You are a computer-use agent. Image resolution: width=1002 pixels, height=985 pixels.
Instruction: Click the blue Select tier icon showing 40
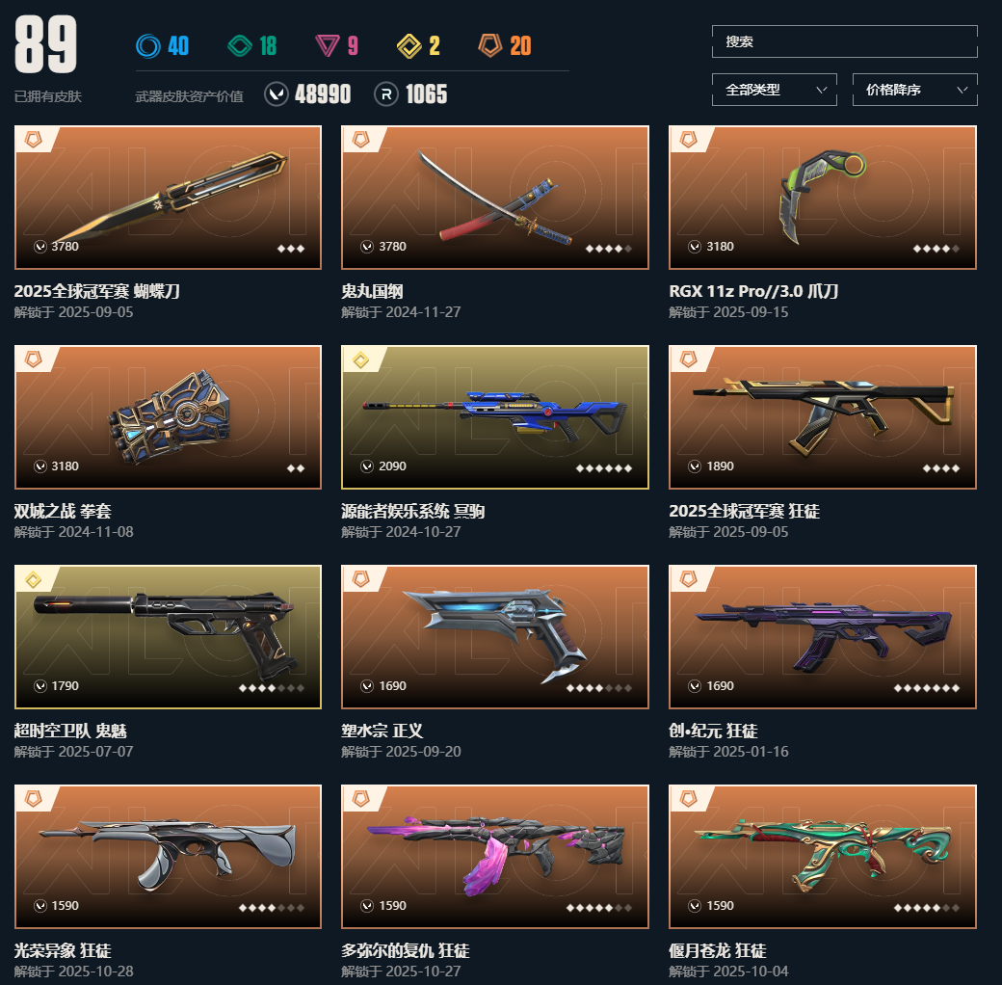[148, 46]
